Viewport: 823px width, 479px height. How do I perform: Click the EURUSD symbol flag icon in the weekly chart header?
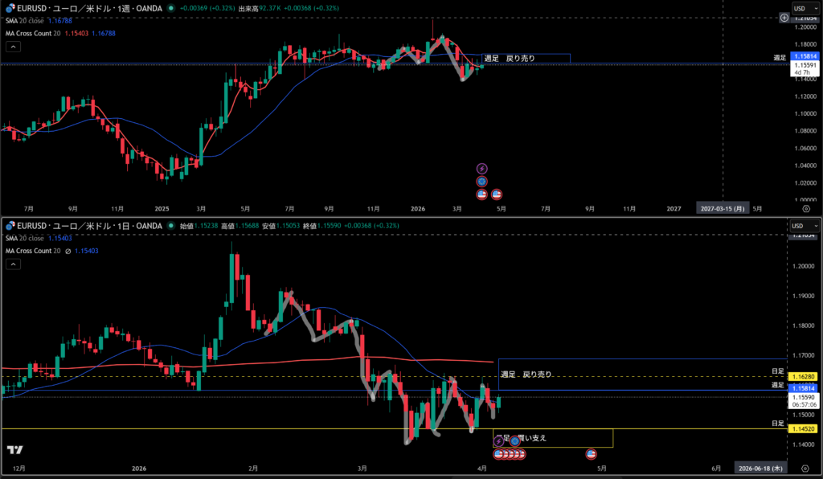(x=9, y=8)
